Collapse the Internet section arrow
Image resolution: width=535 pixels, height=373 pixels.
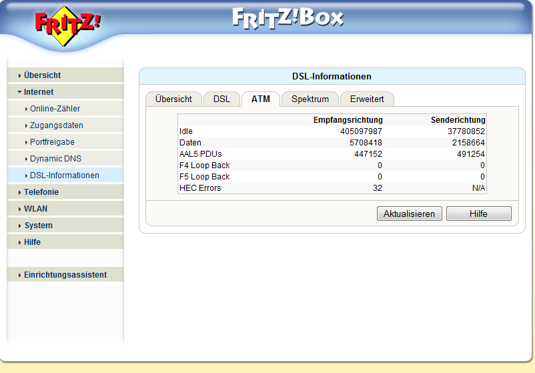[19, 92]
